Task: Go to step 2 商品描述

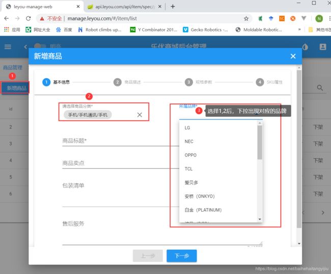Action: (x=127, y=82)
